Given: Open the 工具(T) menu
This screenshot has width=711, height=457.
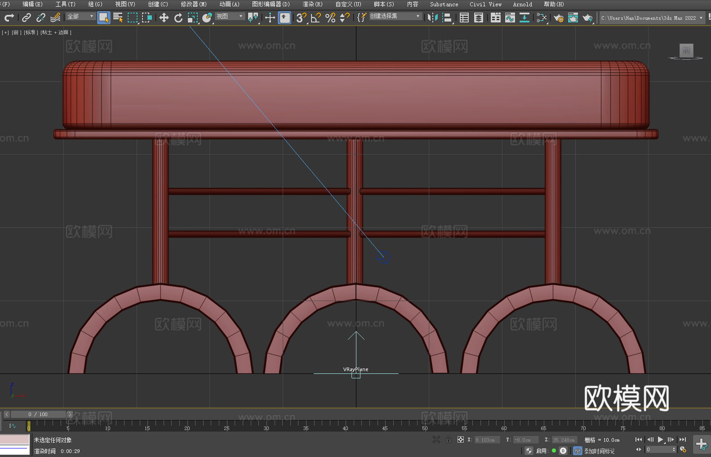Looking at the screenshot, I should point(65,4).
